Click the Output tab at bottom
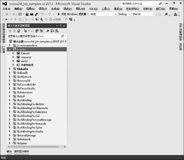184x160 pixels. click(x=9, y=152)
